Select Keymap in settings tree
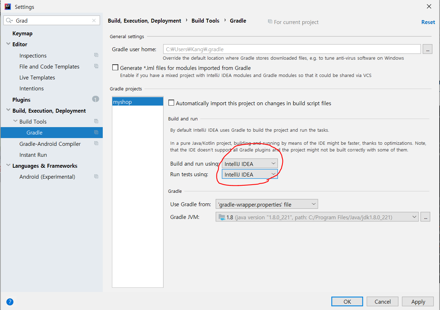This screenshot has height=310, width=440. point(22,33)
